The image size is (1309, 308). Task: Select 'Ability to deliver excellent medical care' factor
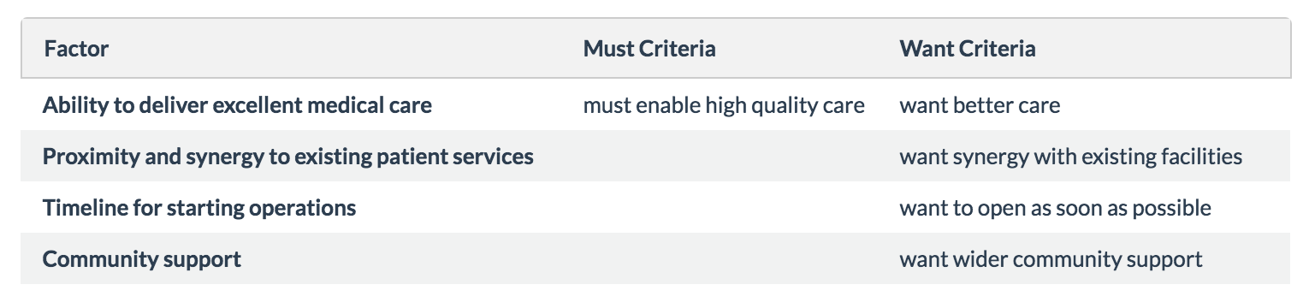[237, 105]
